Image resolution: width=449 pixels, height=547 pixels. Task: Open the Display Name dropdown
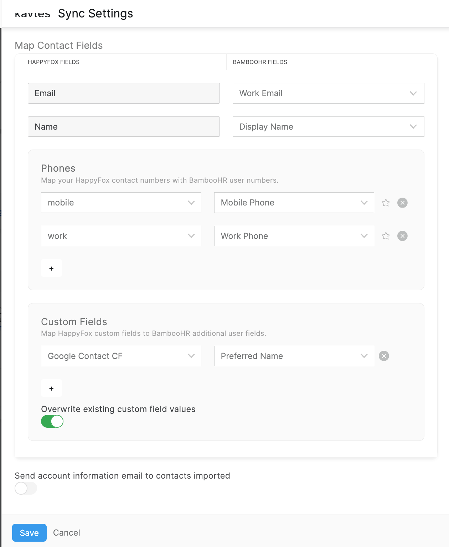pos(328,126)
